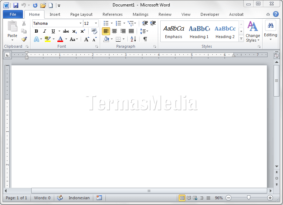Image resolution: width=283 pixels, height=205 pixels.
Task: Switch to Web Layout view
Action: click(195, 198)
